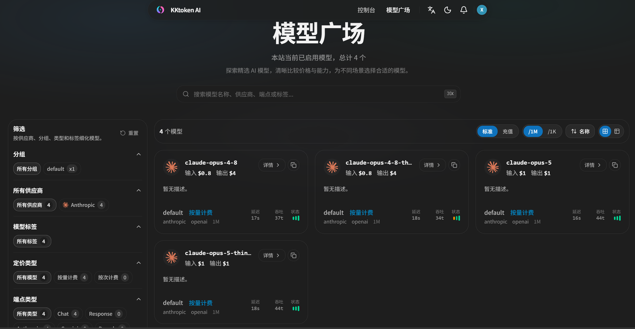The image size is (635, 329).
Task: Switch to grid card view
Action: click(605, 132)
